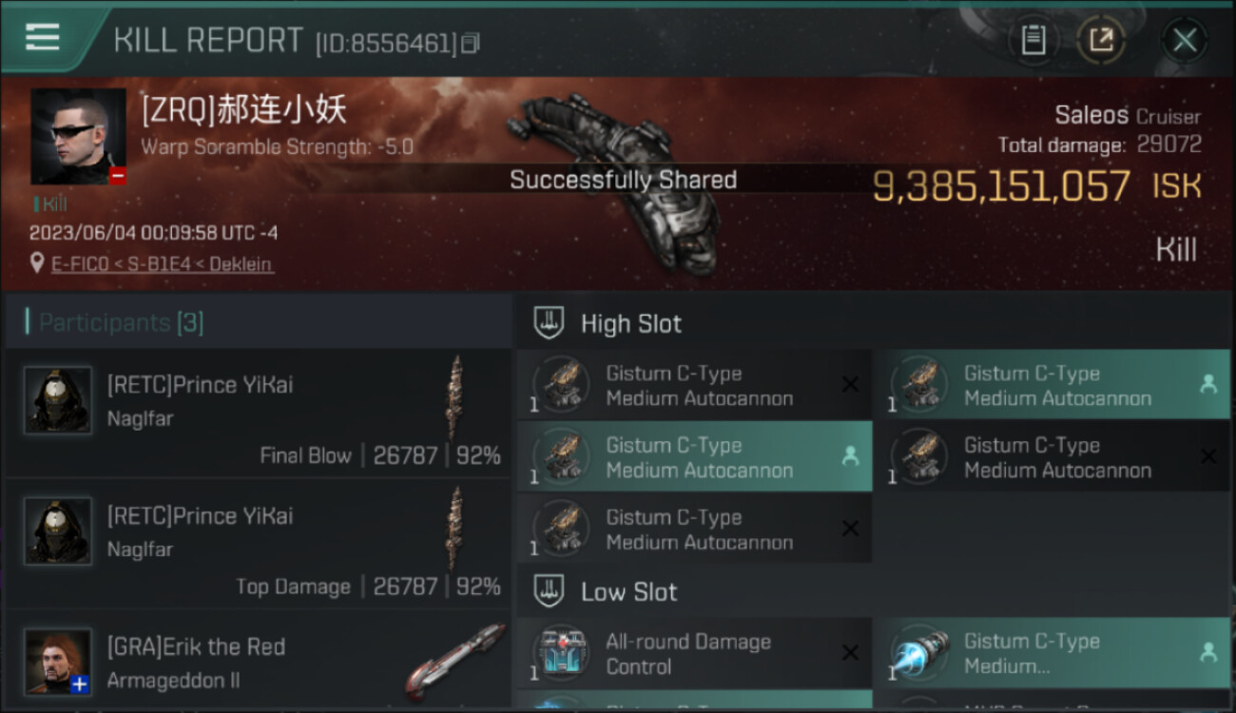This screenshot has height=713, width=1236.
Task: Click the Armageddon II ship icon
Action: click(454, 661)
